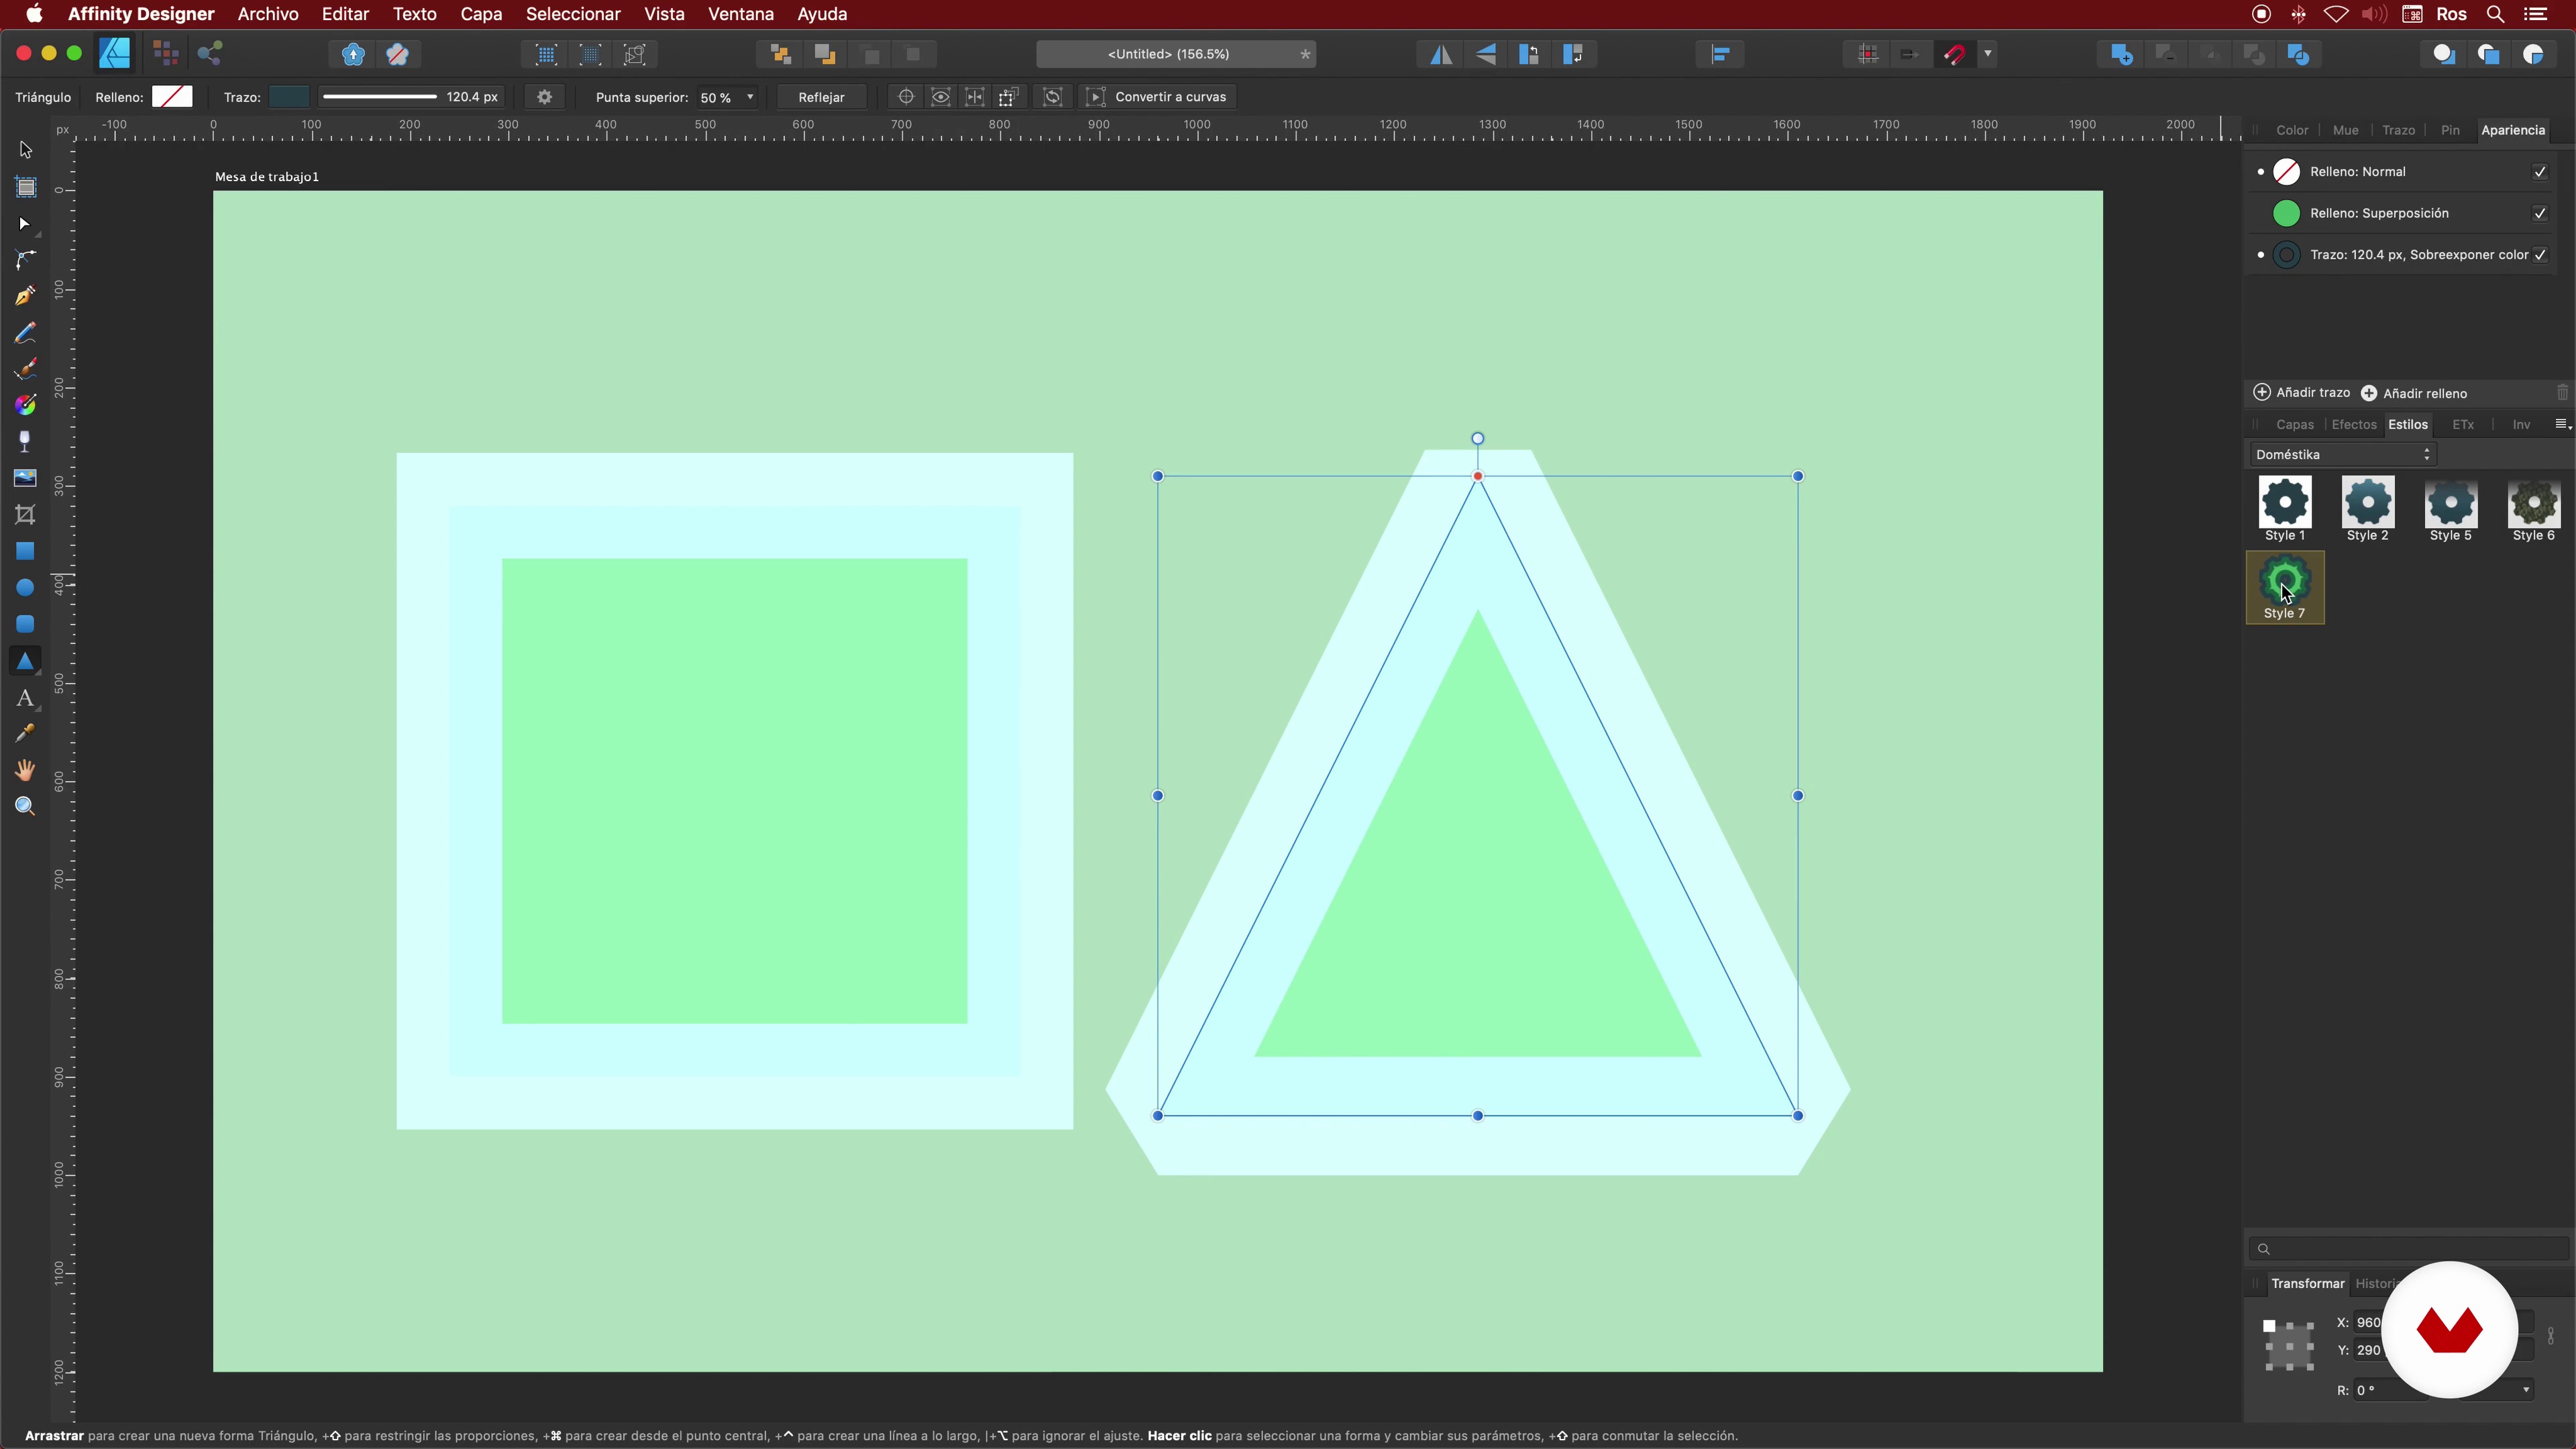Flip selection horizontally
This screenshot has height=1449, width=2576.
(1441, 54)
